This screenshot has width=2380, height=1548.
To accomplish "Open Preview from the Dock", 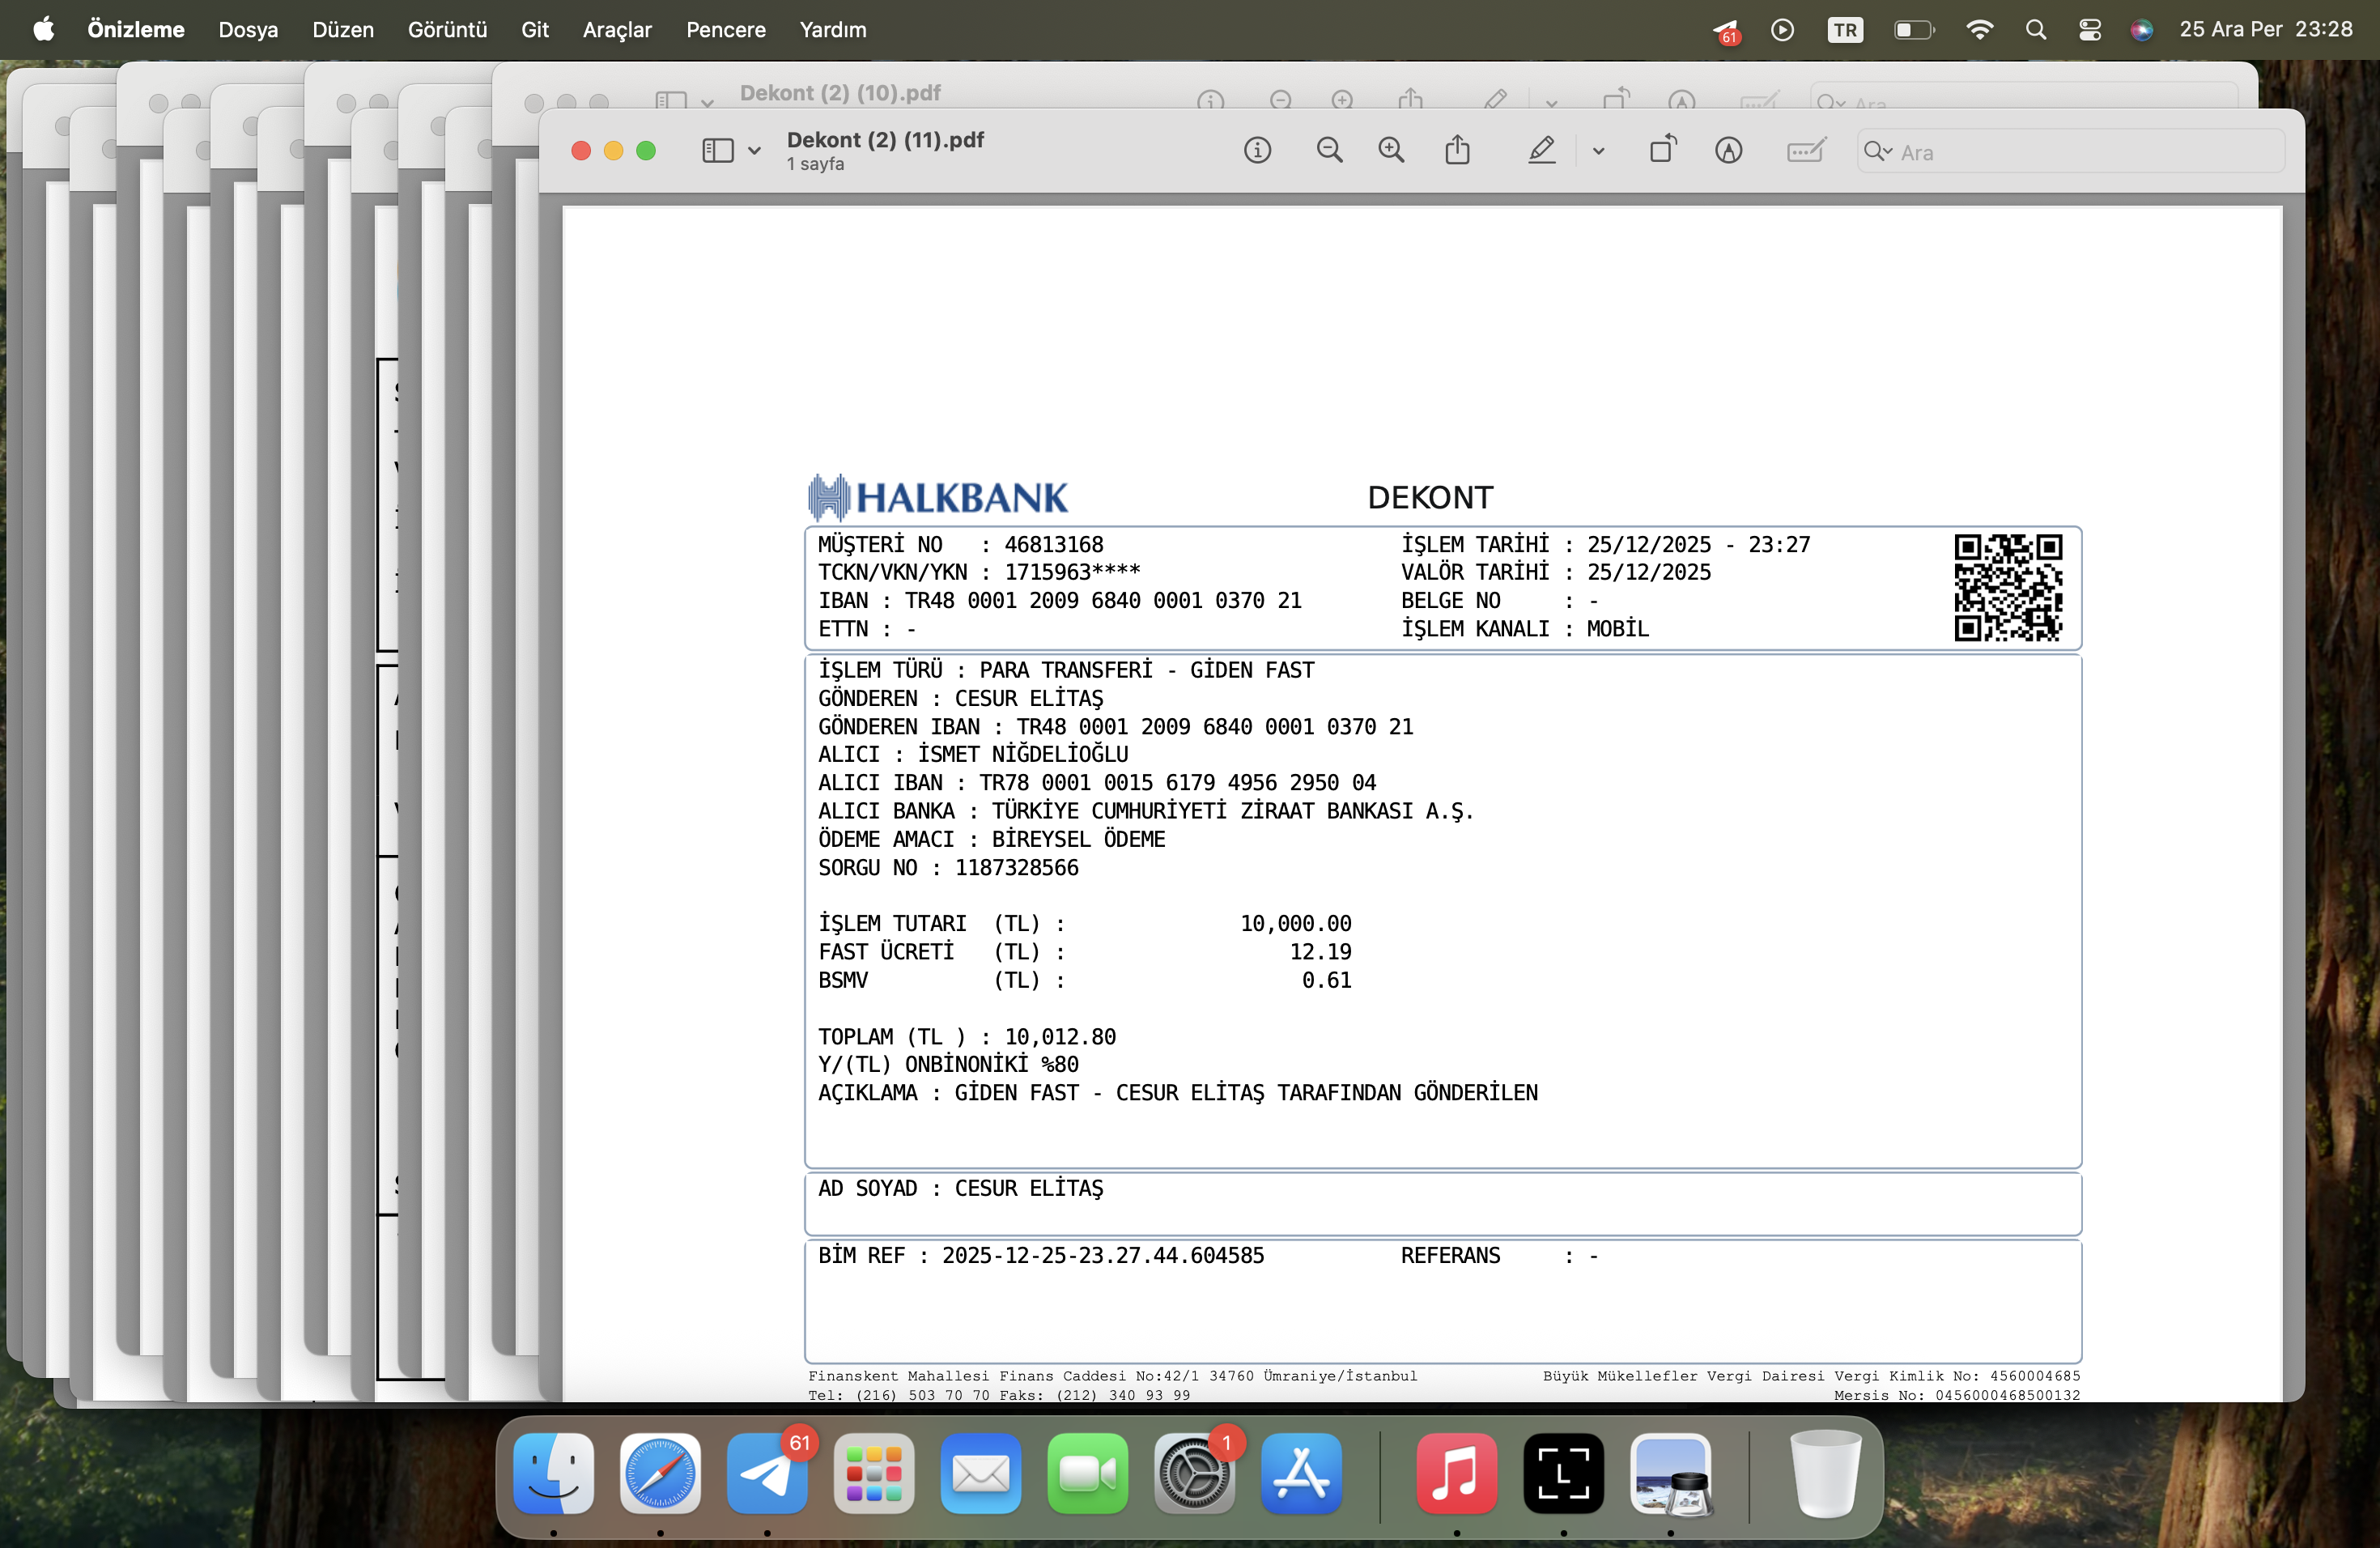I will pos(1671,1473).
